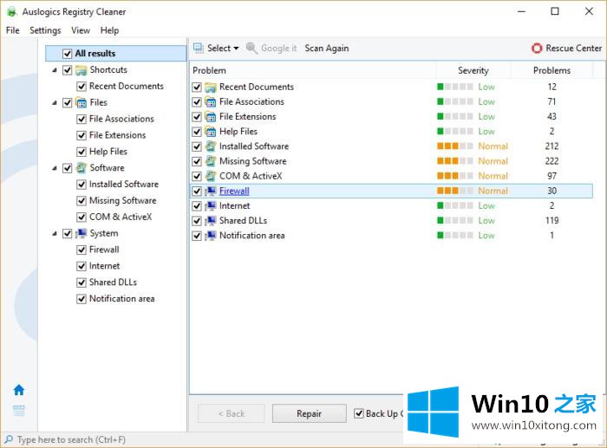The height and width of the screenshot is (448, 607).
Task: Open the Settings menu
Action: click(x=45, y=30)
